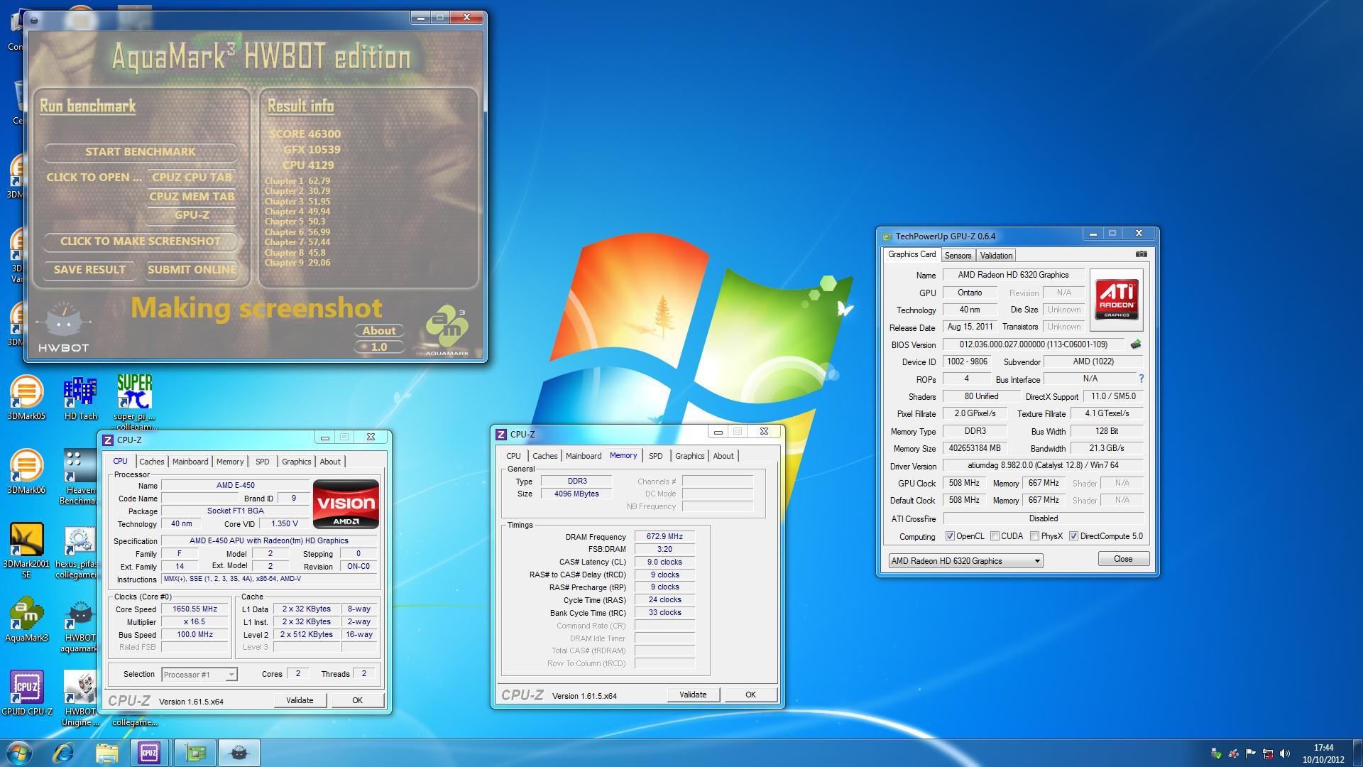Toggle the PhysX checkbox in GPU-Z

pos(1034,536)
